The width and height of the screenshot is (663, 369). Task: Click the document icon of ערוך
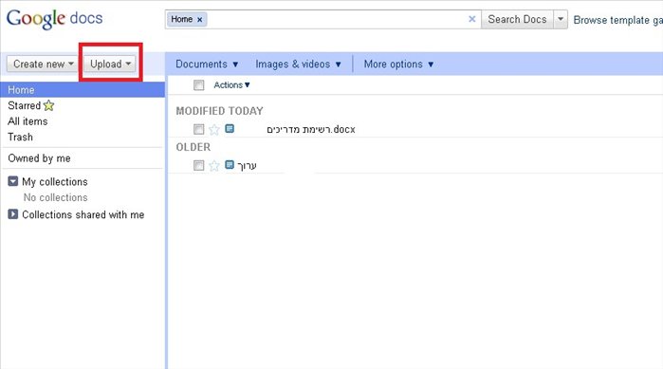(230, 164)
